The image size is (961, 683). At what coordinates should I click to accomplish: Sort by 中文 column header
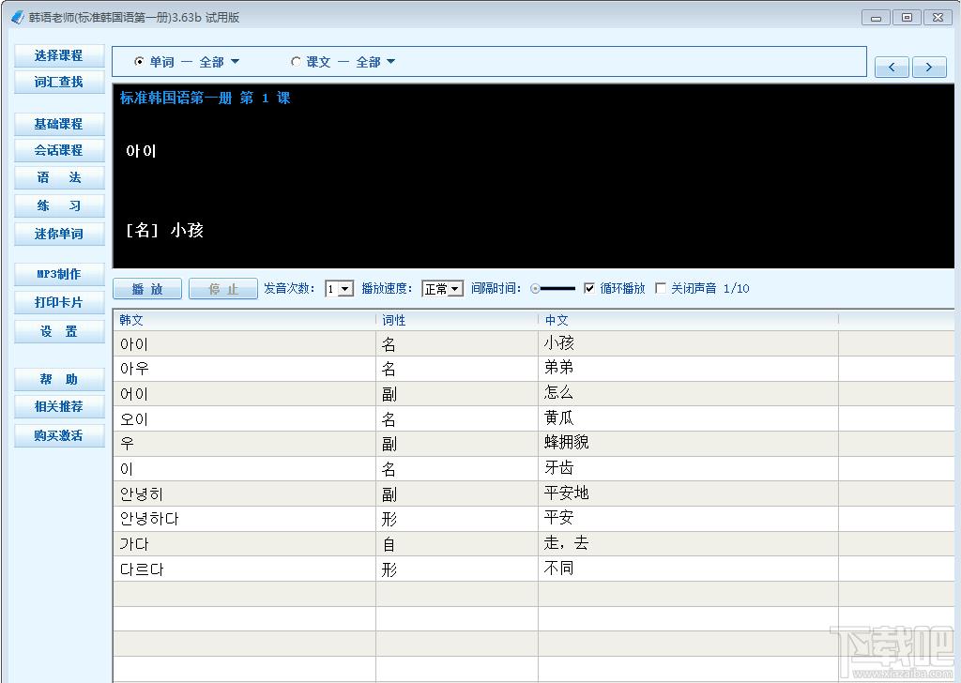tap(688, 320)
